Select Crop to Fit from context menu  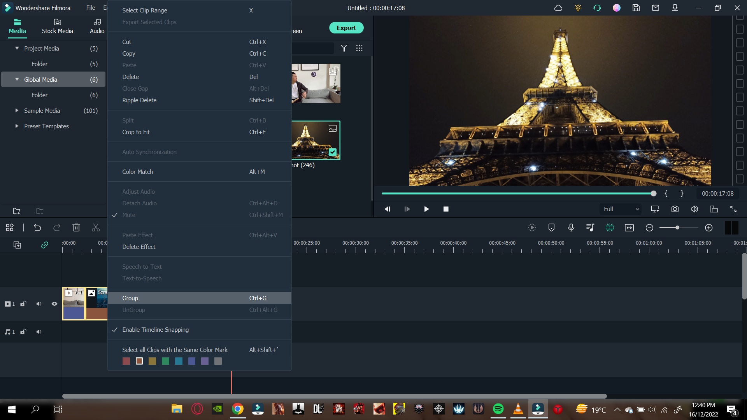pyautogui.click(x=136, y=132)
